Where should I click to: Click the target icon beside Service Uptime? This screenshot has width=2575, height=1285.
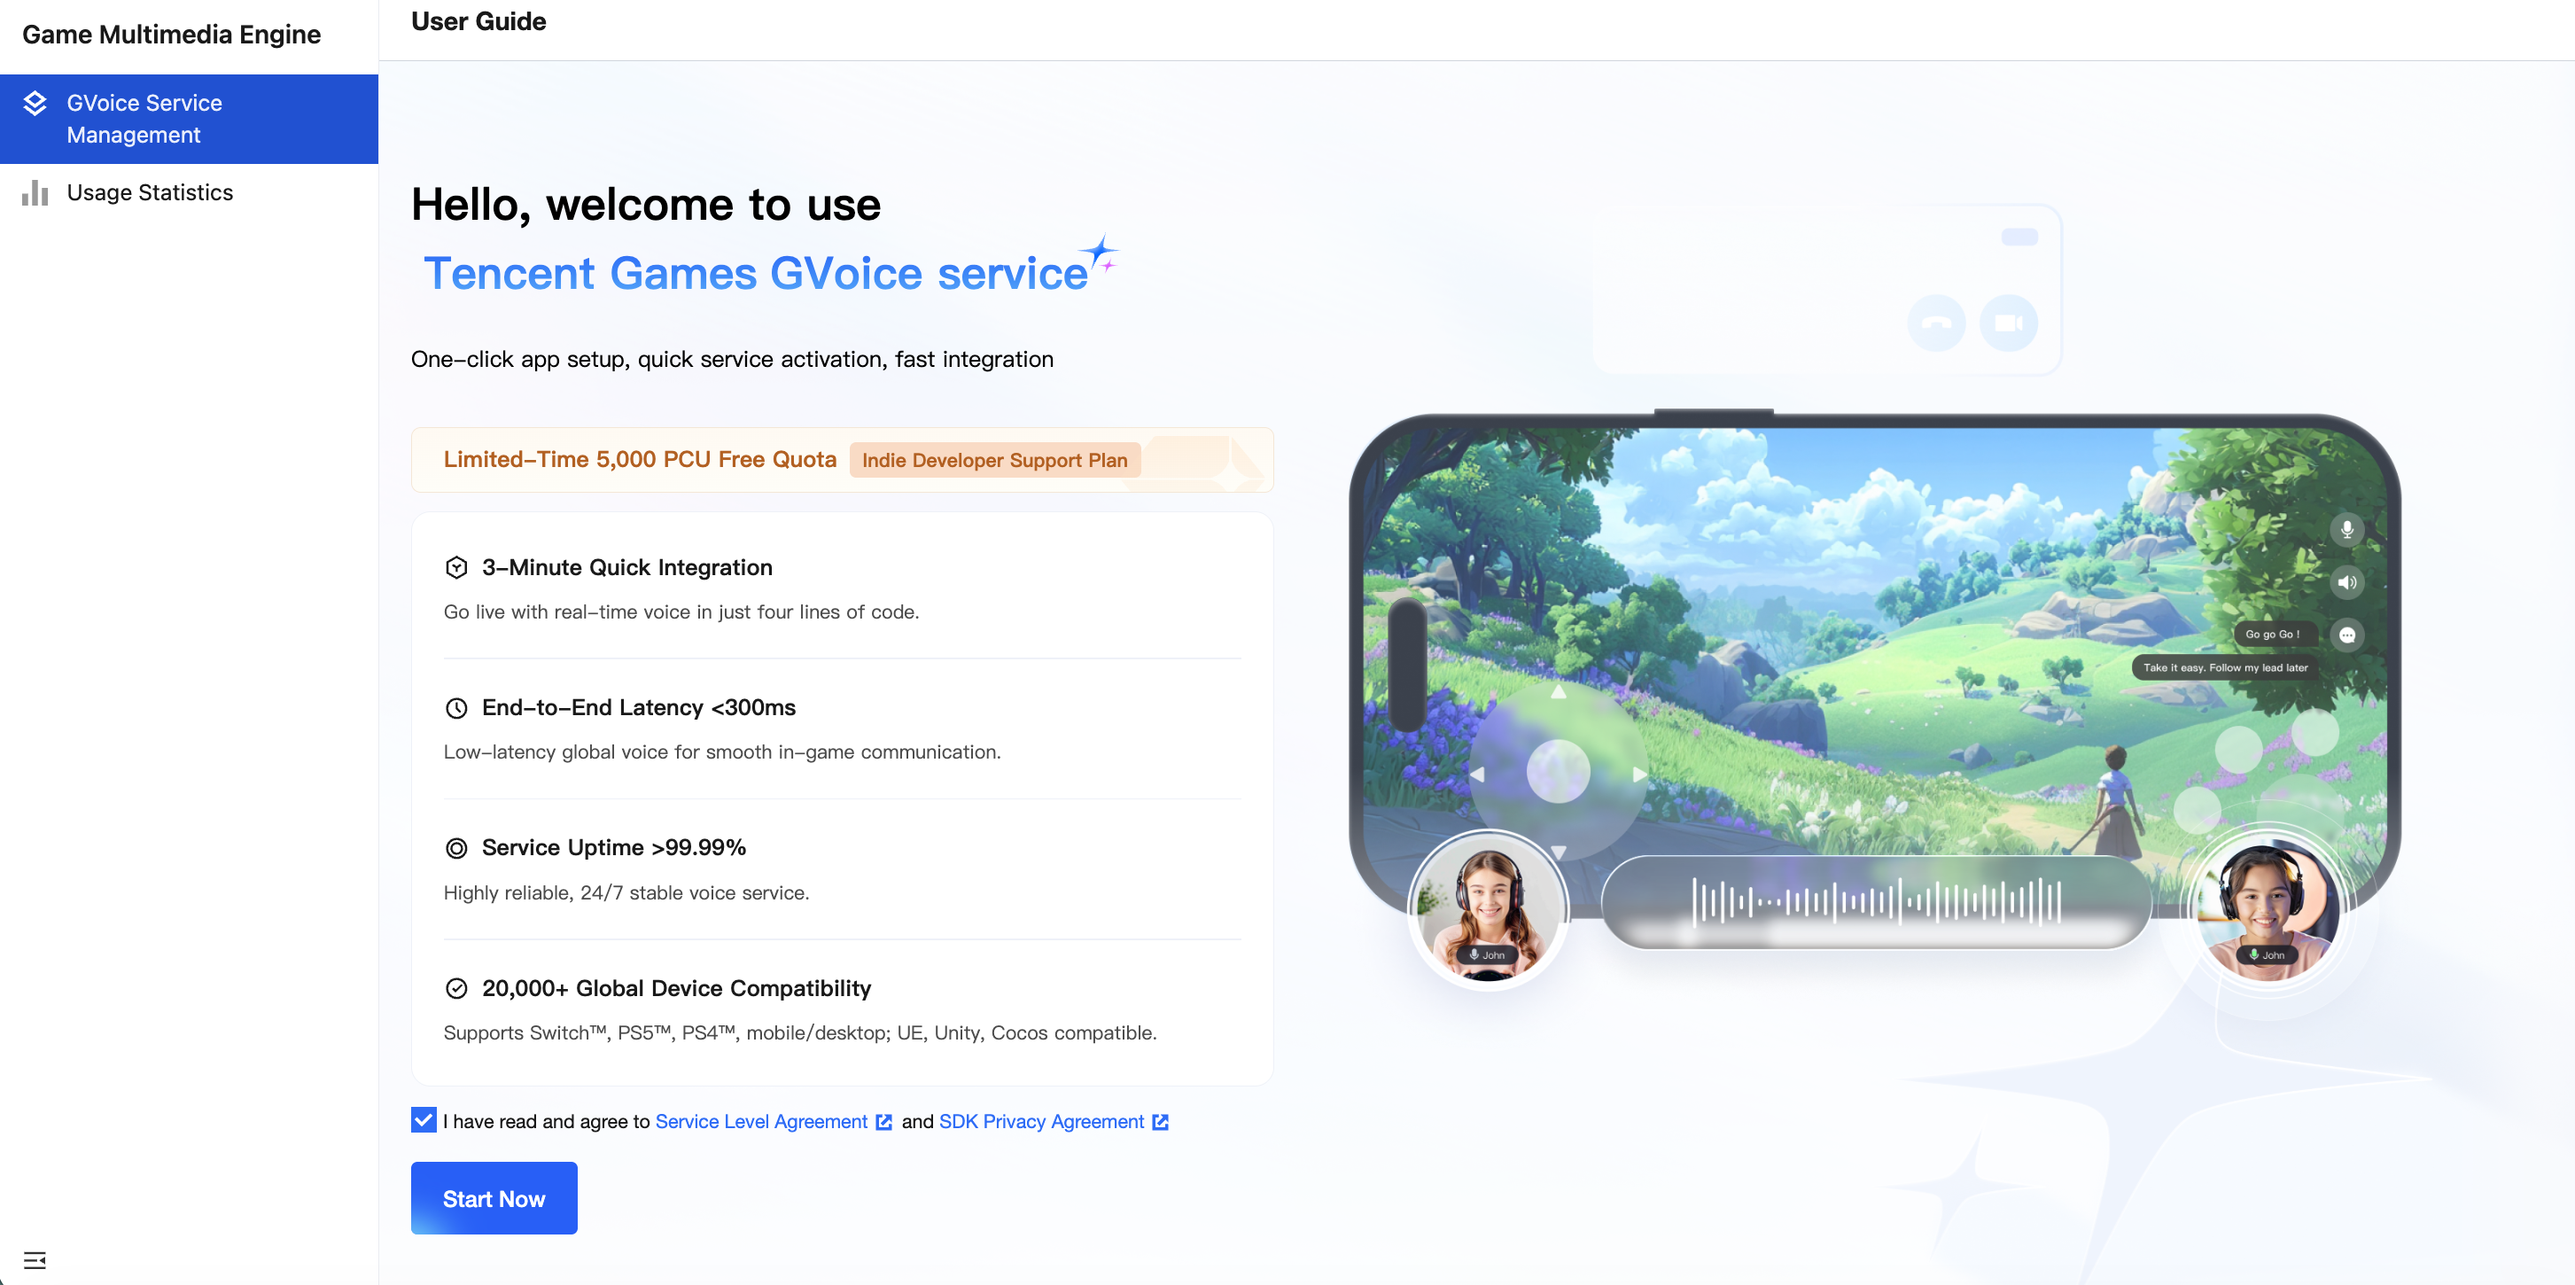click(x=455, y=848)
